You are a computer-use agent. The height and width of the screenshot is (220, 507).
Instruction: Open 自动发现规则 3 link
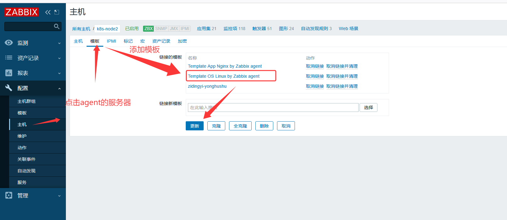coord(316,29)
